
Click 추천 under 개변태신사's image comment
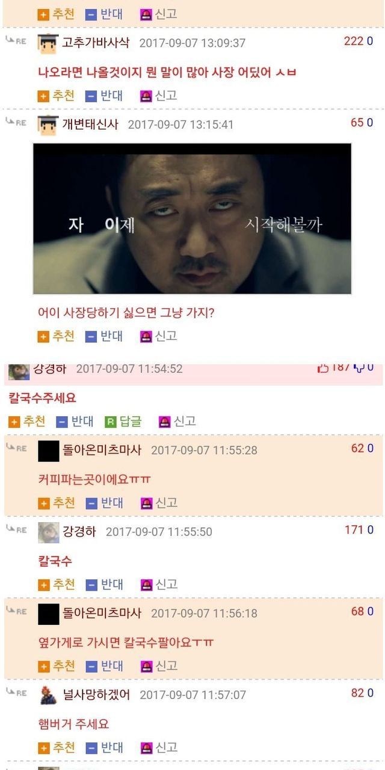pos(56,336)
